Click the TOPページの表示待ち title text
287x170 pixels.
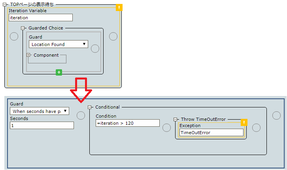point(32,5)
